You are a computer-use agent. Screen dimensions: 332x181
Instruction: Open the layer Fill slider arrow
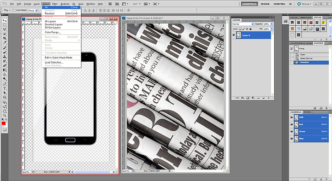coord(272,29)
